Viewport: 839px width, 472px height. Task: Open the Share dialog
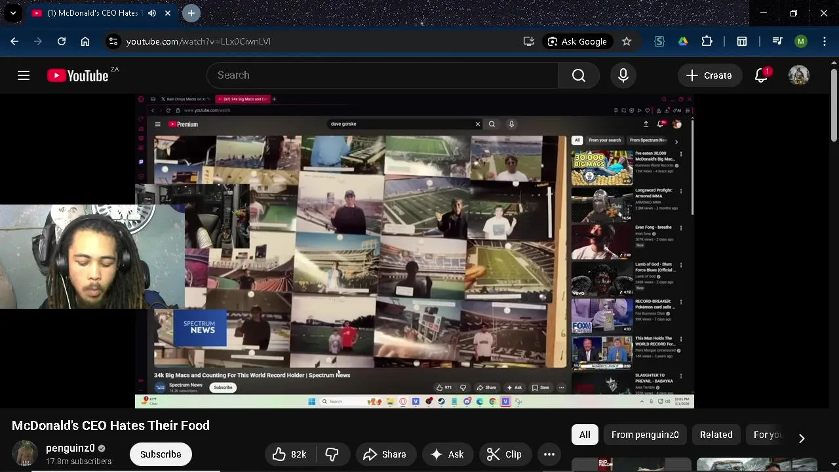click(385, 454)
